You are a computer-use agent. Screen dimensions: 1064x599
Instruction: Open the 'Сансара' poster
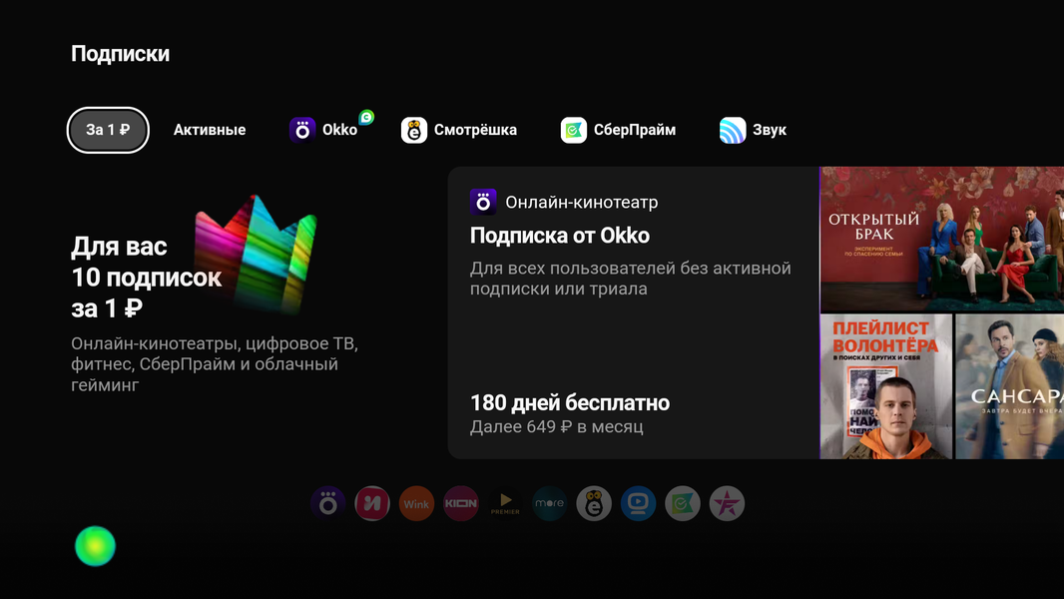coord(1010,386)
